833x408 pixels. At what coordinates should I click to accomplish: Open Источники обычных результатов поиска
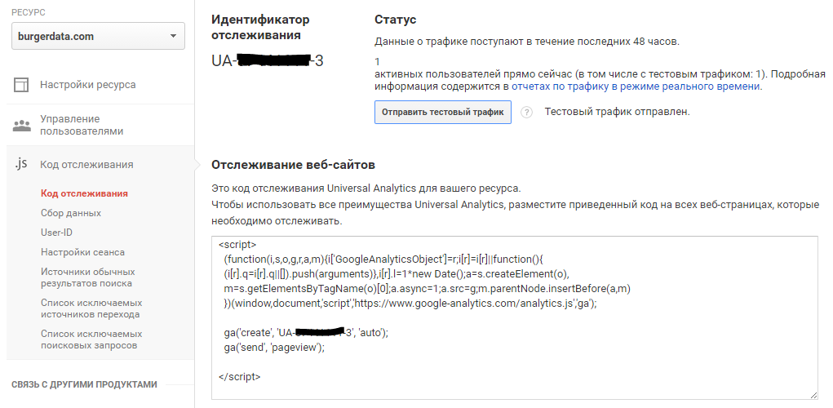click(86, 277)
